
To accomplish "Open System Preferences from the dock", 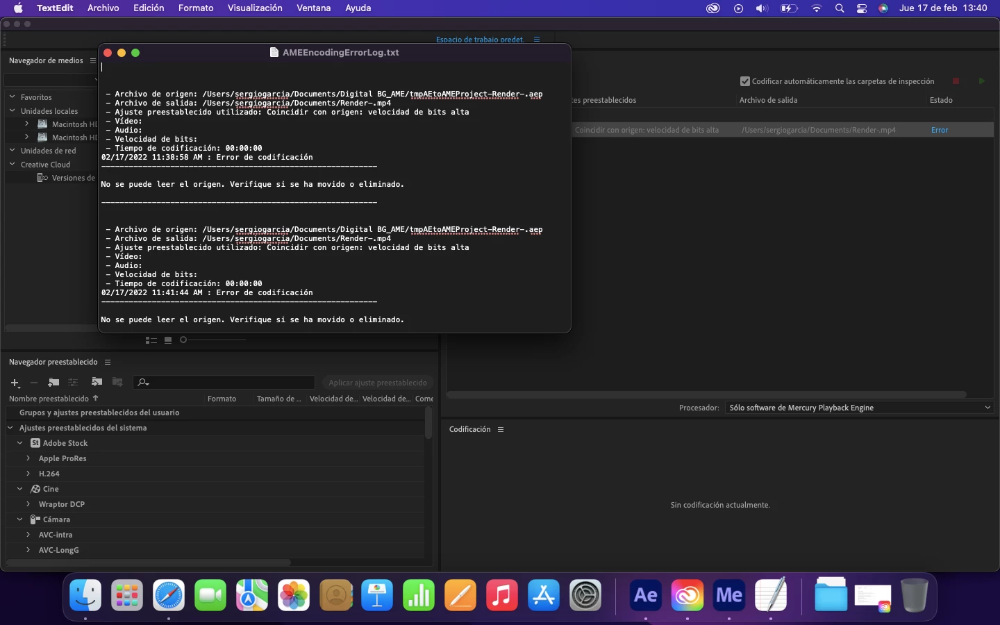I will [x=585, y=595].
